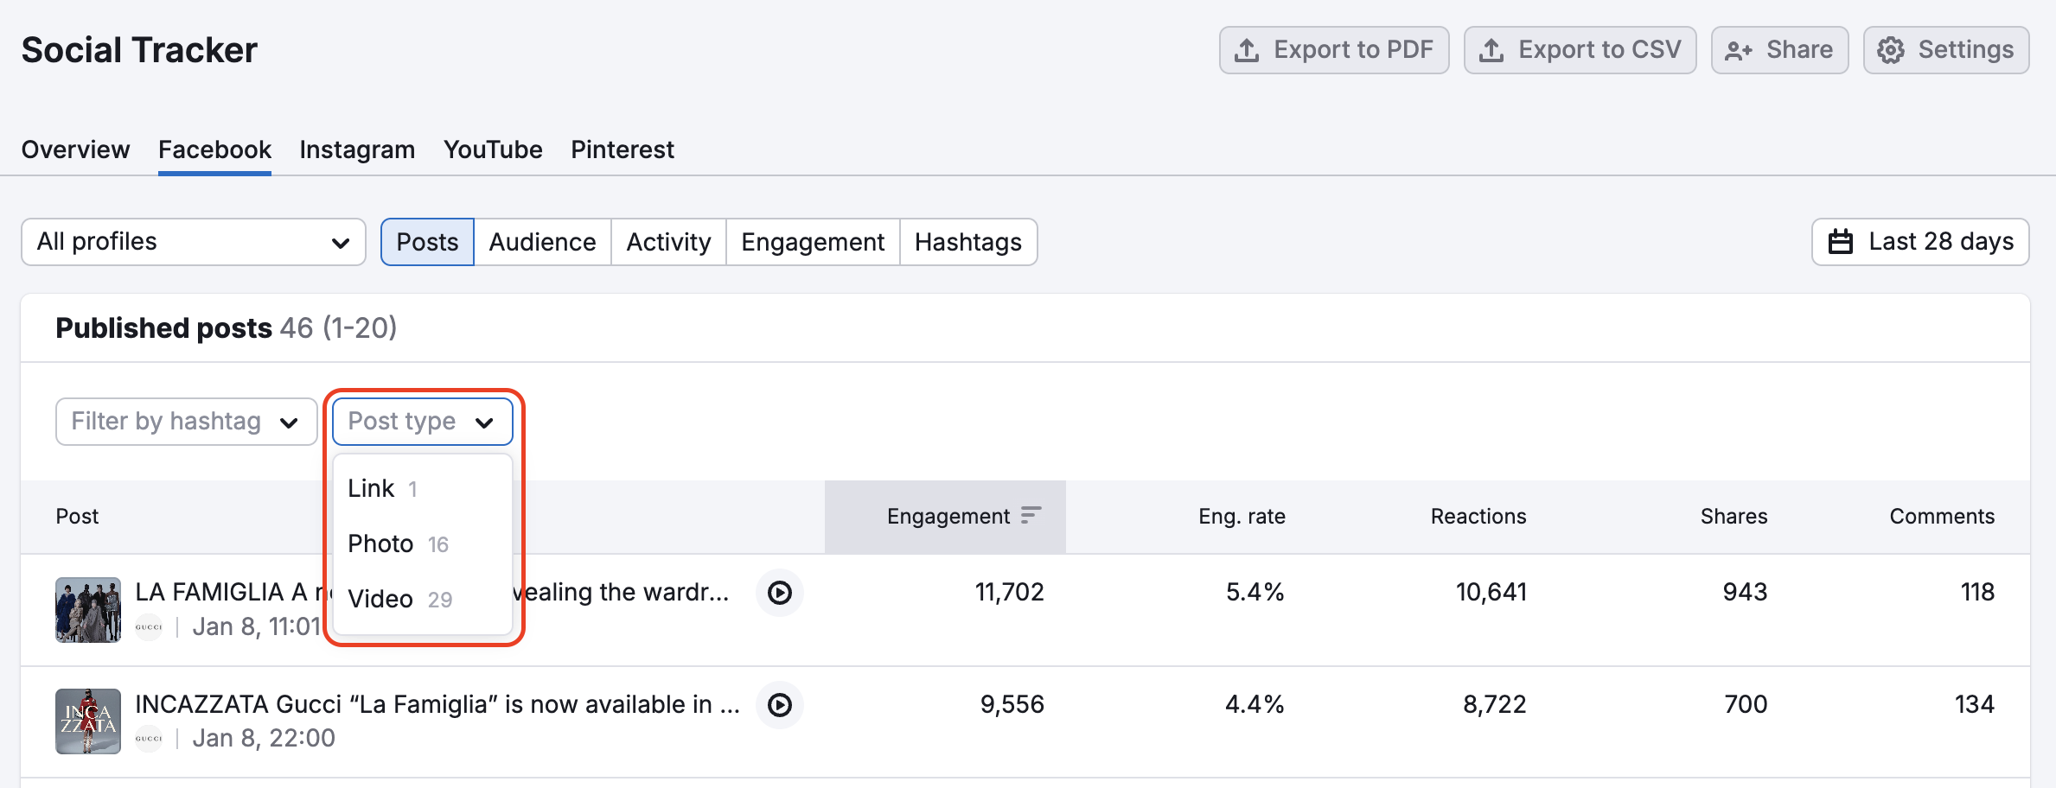Image resolution: width=2056 pixels, height=788 pixels.
Task: Switch view to Activity
Action: [x=667, y=242]
